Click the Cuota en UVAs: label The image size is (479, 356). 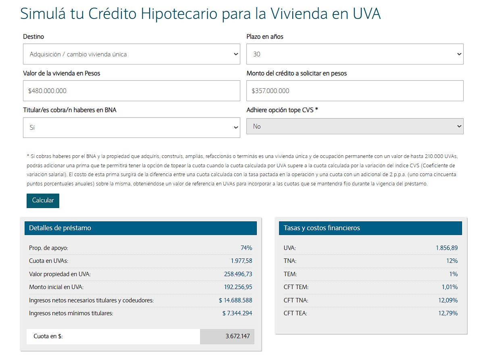pos(48,261)
